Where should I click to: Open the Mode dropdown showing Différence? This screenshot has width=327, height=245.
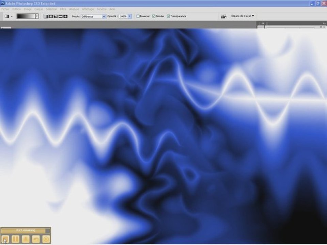(93, 16)
